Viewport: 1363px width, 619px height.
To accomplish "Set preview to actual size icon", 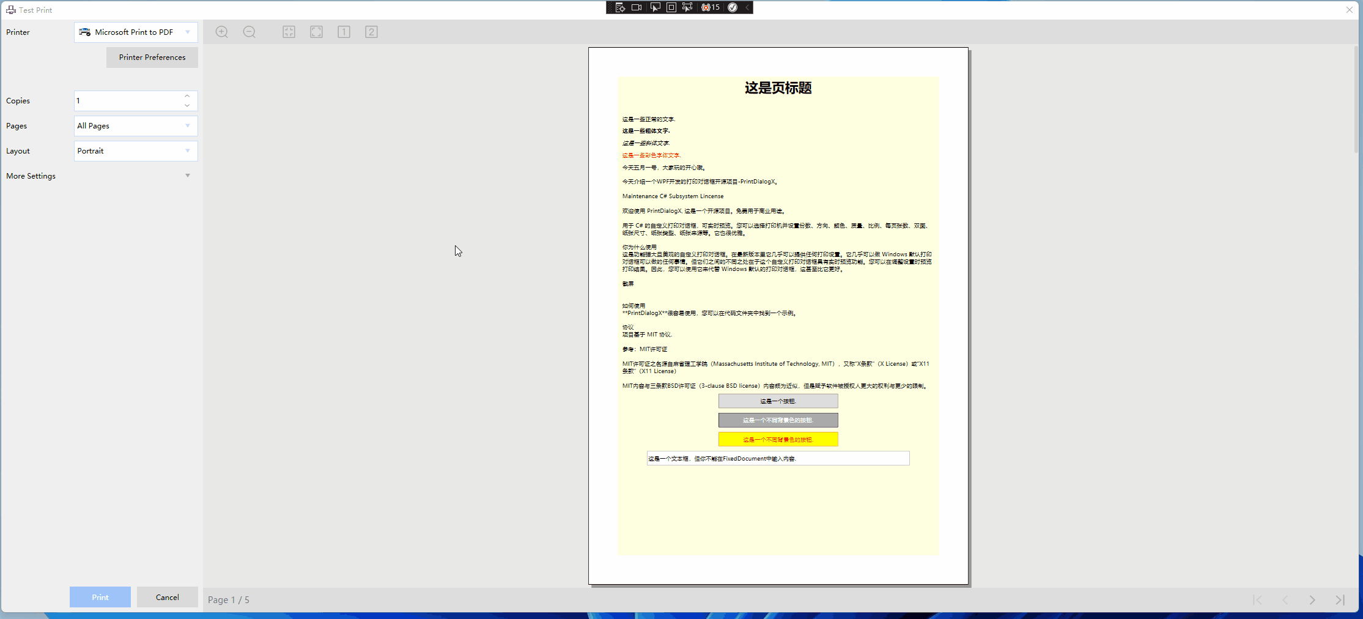I will pyautogui.click(x=289, y=32).
